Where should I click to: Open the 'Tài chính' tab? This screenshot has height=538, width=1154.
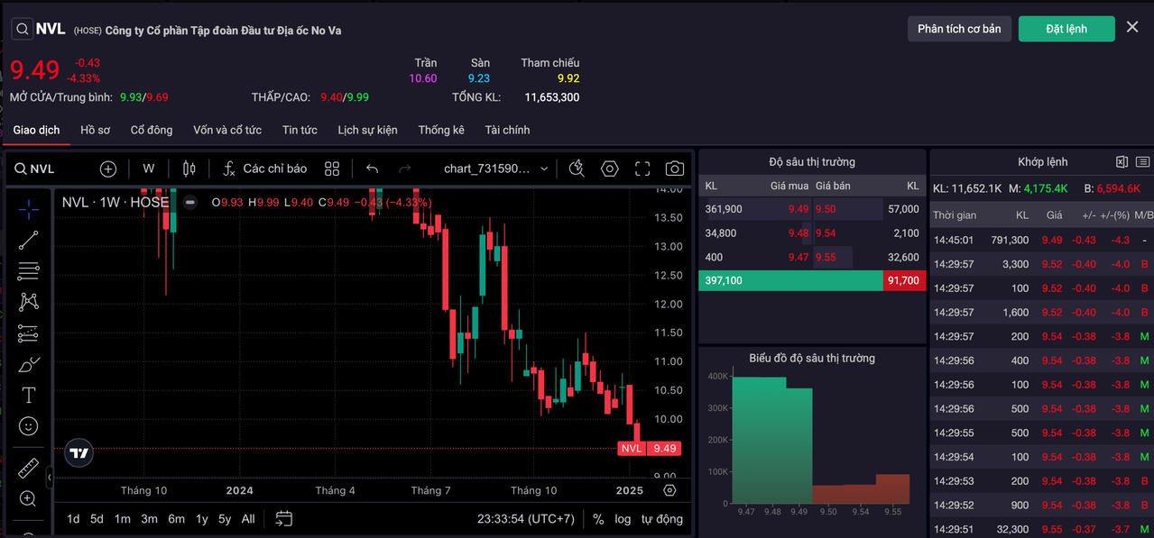[x=507, y=130]
